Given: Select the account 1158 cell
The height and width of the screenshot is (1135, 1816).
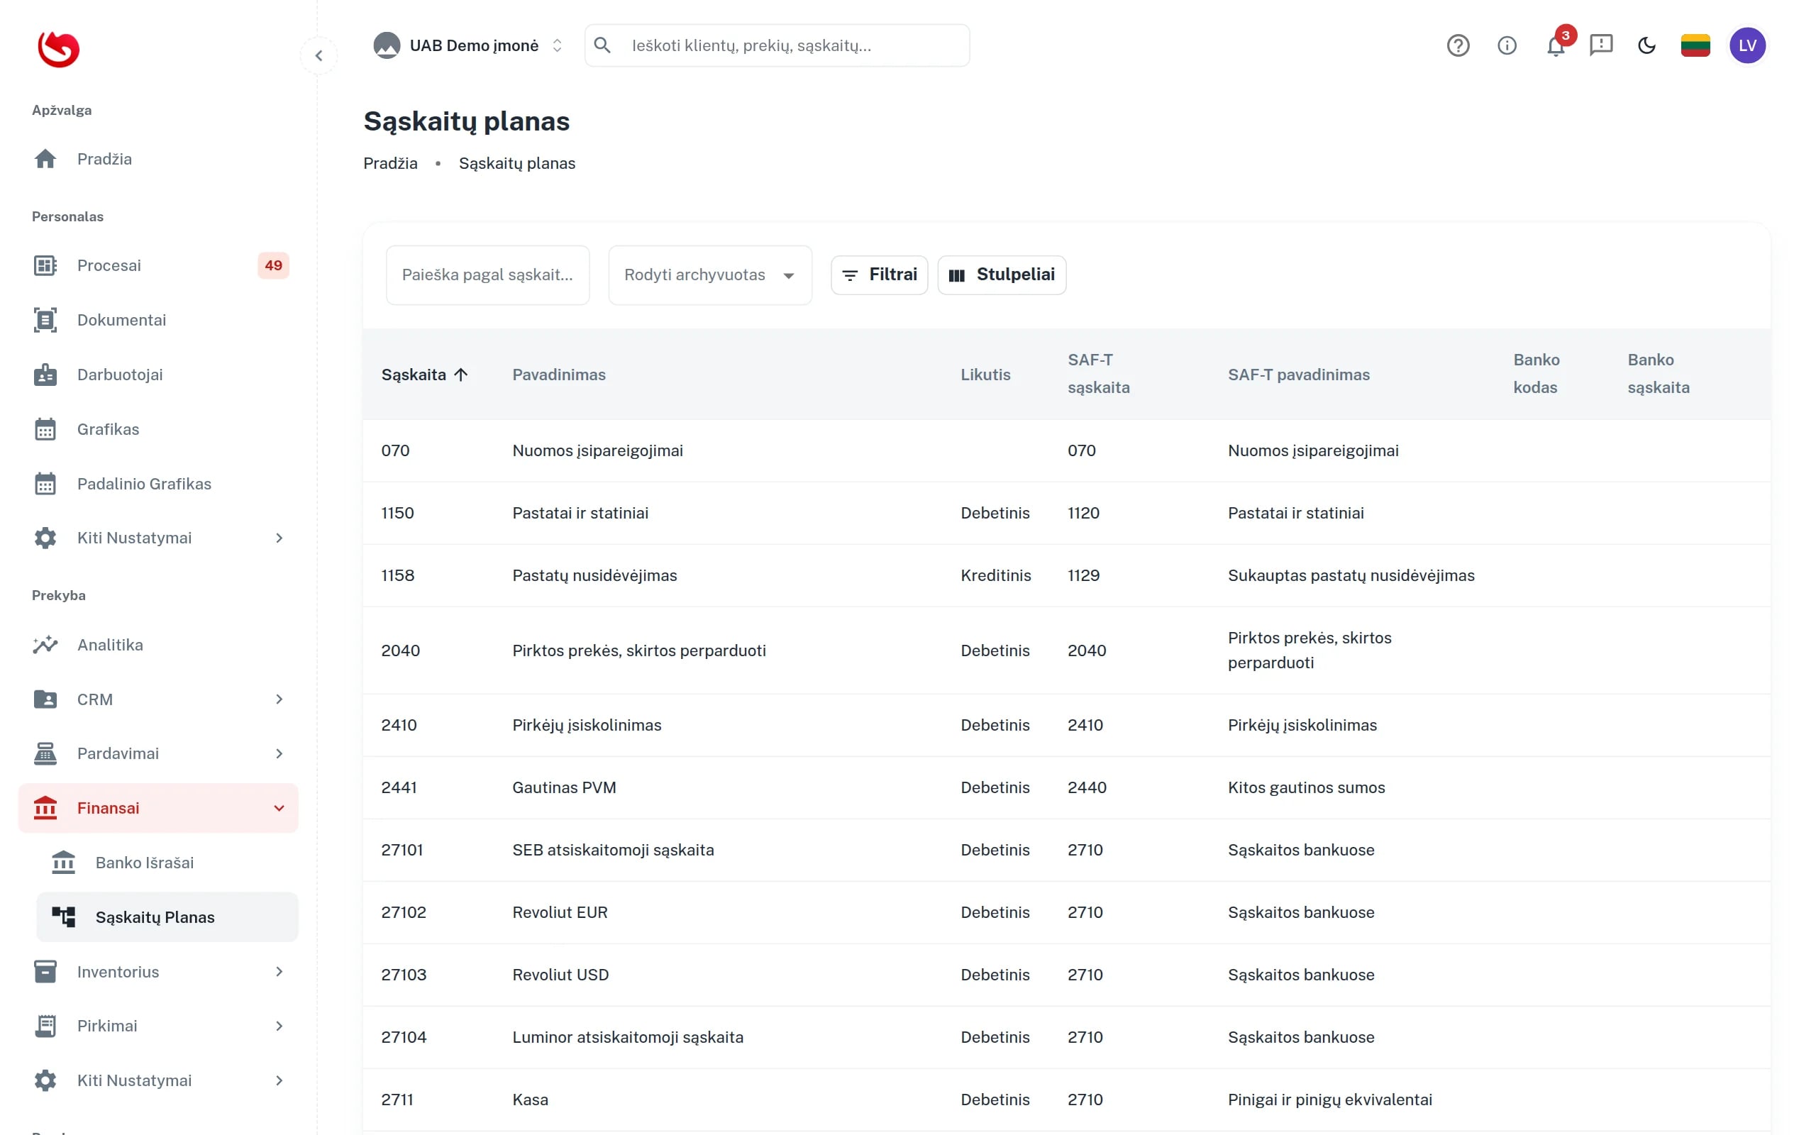Looking at the screenshot, I should click(398, 575).
